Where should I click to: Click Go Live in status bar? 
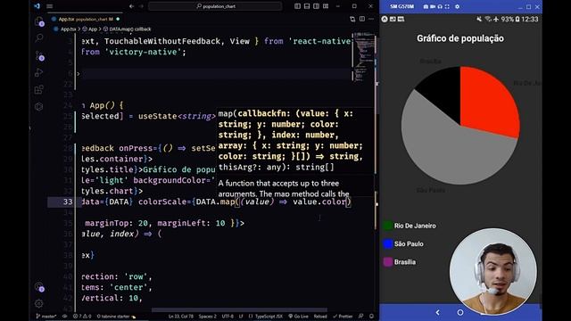point(298,317)
